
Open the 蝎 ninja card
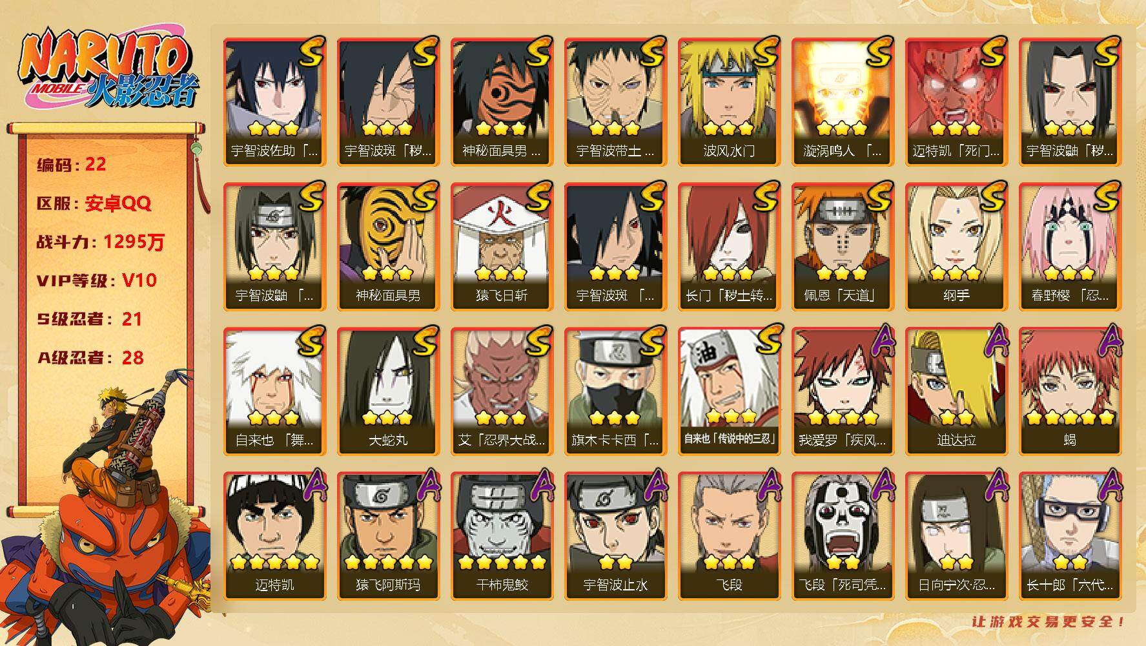click(x=1070, y=391)
